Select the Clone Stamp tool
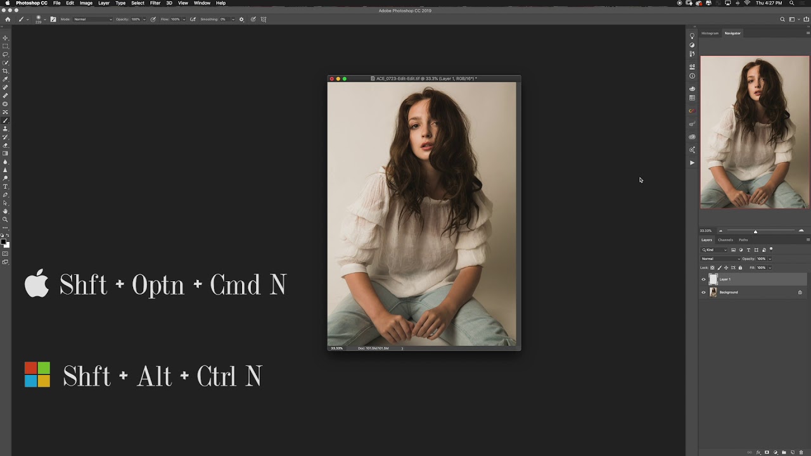 point(6,129)
